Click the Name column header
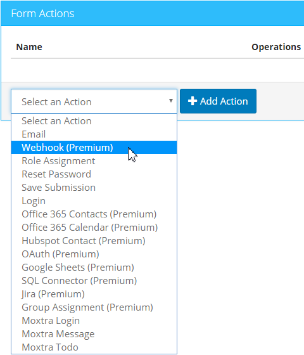 (x=29, y=47)
